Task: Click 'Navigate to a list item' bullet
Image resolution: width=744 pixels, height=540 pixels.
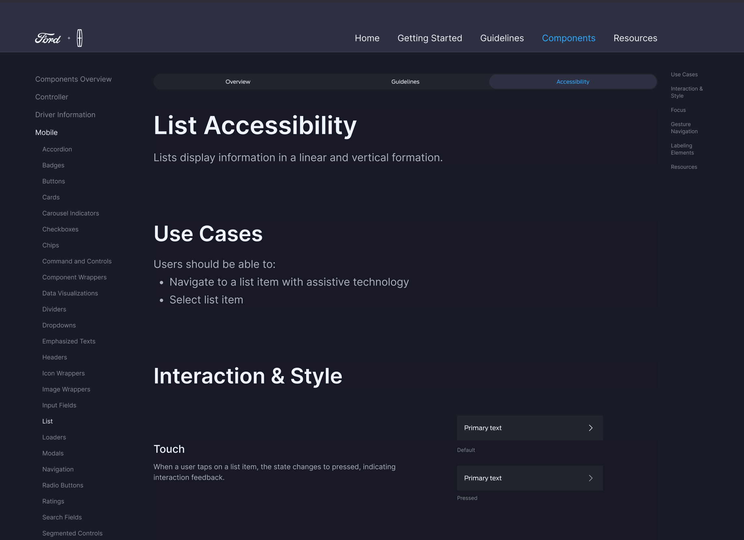Action: tap(289, 282)
